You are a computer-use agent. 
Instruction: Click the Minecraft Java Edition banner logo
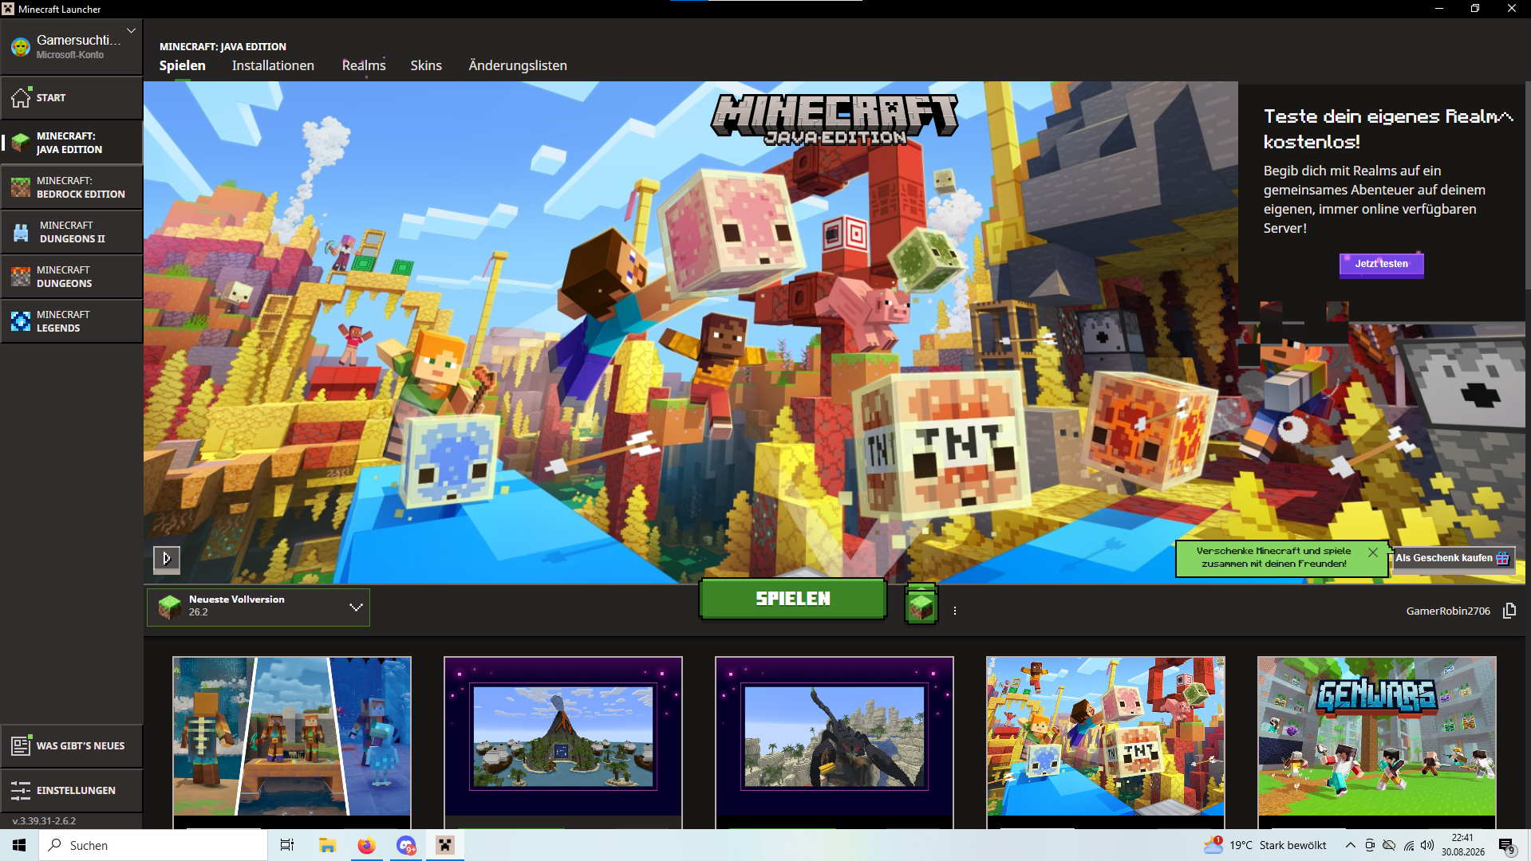point(835,120)
